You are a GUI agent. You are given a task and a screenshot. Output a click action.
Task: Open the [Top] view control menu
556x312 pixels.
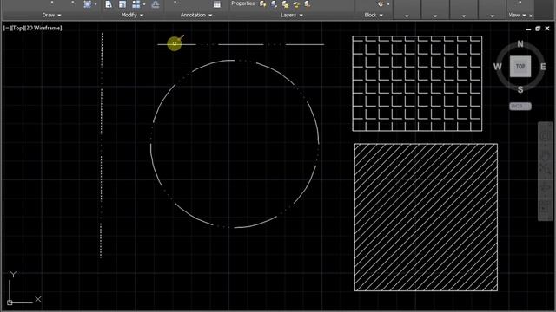(x=17, y=28)
